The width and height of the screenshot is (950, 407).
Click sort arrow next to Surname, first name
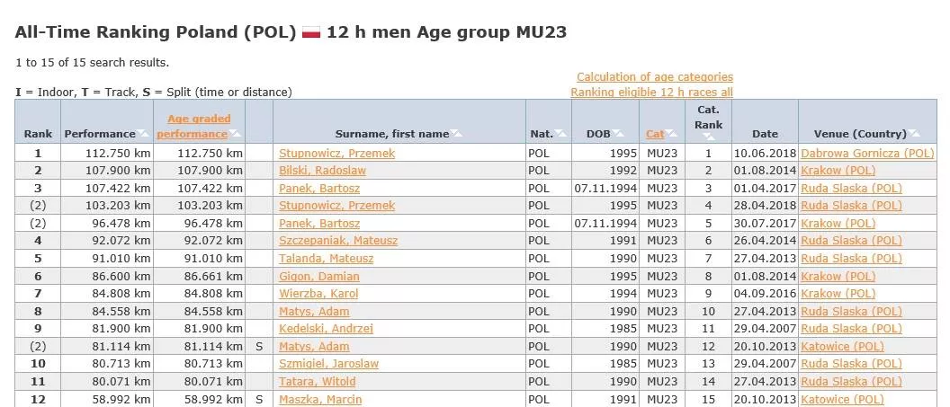[x=456, y=134]
